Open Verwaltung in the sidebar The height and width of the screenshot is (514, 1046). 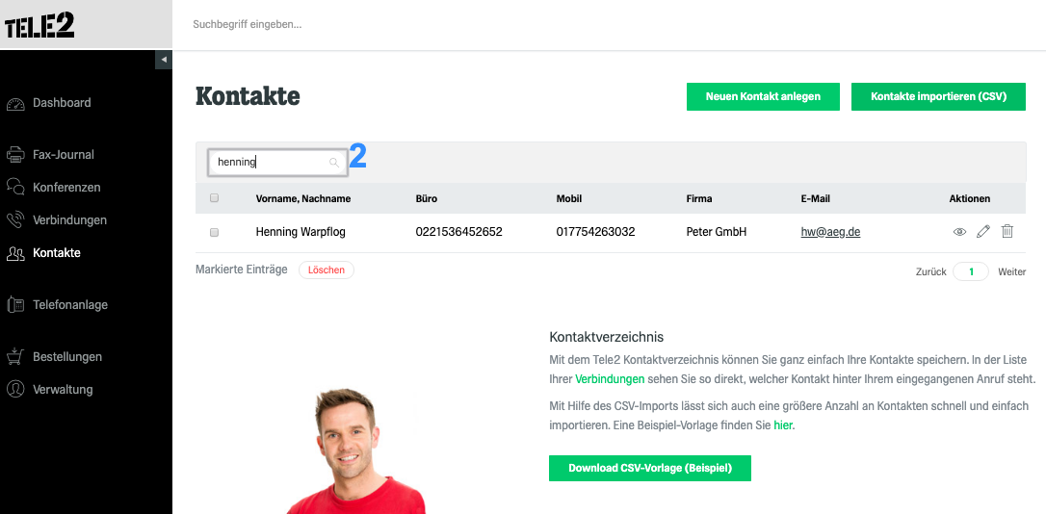[x=63, y=389]
